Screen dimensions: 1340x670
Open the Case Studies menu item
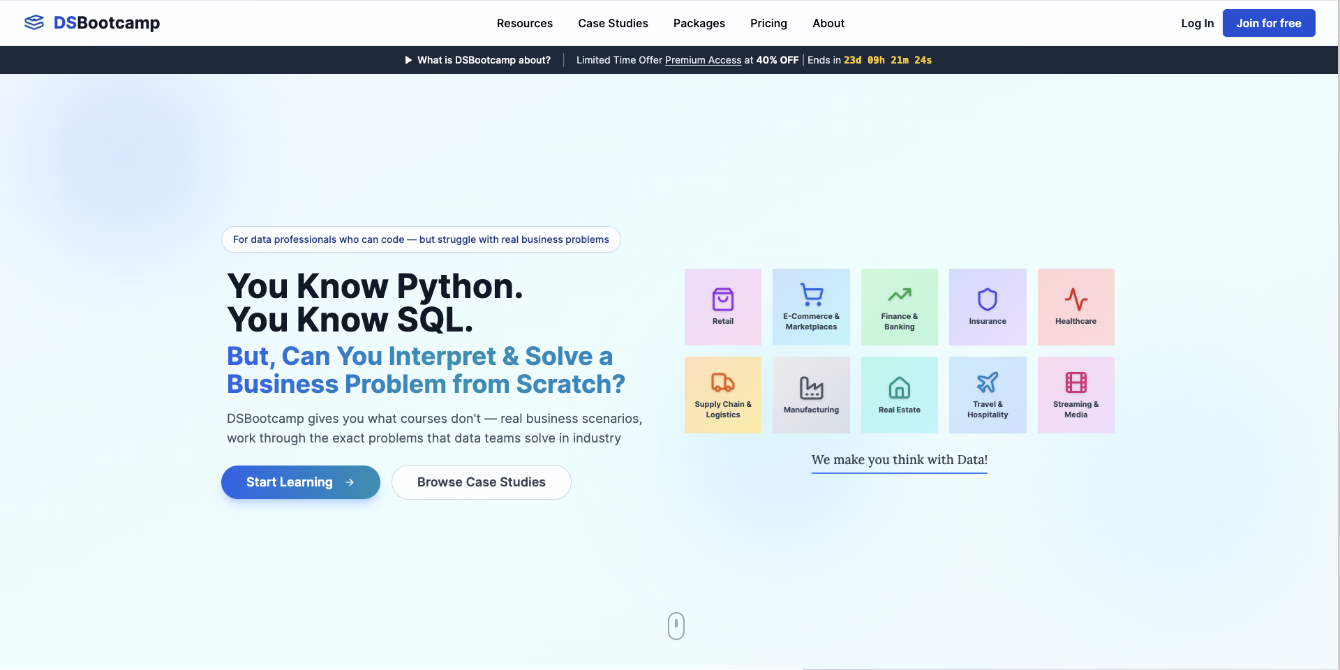613,23
